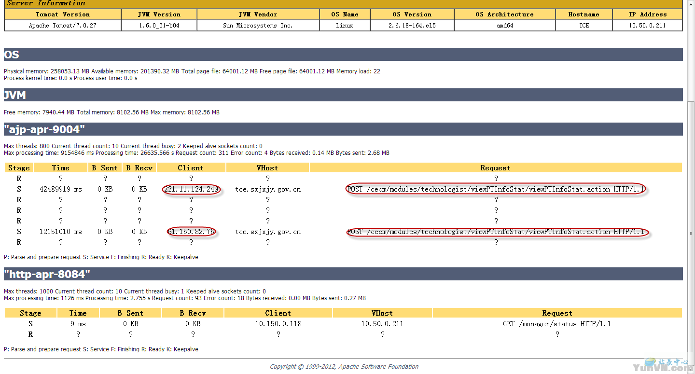Click the VHost header in the ajp-apr-9004 table
Image resolution: width=695 pixels, height=374 pixels.
tap(268, 168)
